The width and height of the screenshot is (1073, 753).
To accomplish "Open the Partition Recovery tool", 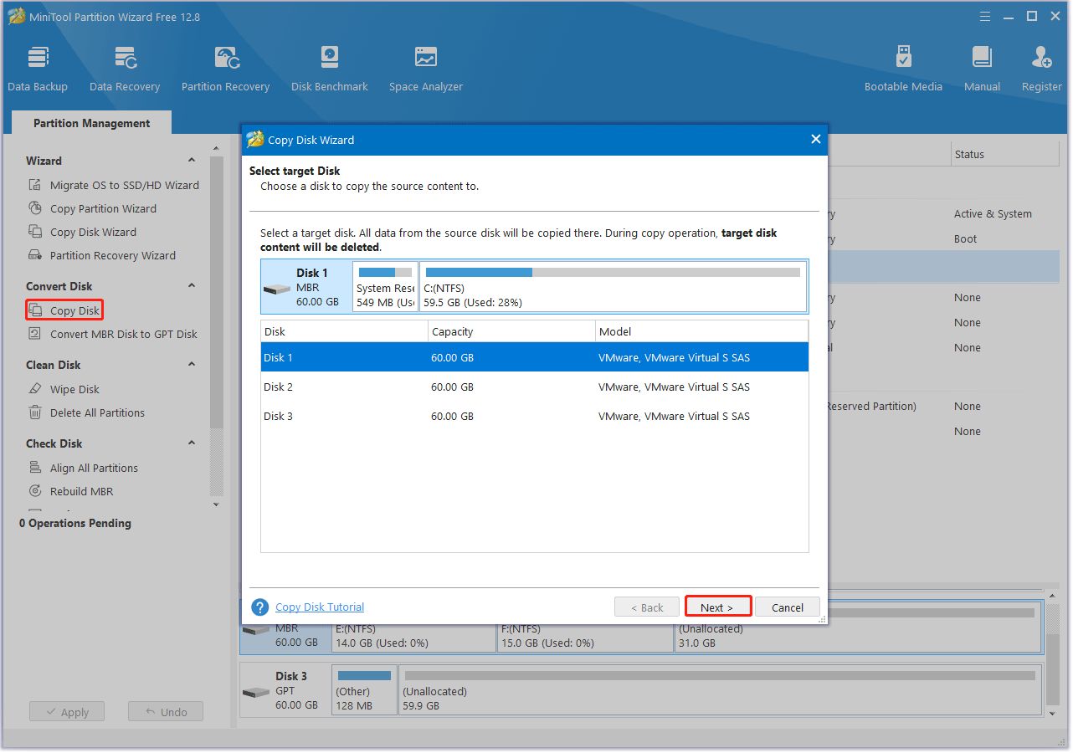I will (x=225, y=69).
